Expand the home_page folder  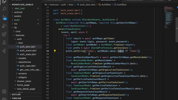click(x=15, y=85)
